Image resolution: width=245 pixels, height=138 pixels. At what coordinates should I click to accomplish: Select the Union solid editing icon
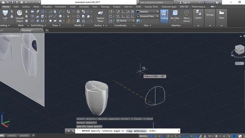(x=32, y=12)
